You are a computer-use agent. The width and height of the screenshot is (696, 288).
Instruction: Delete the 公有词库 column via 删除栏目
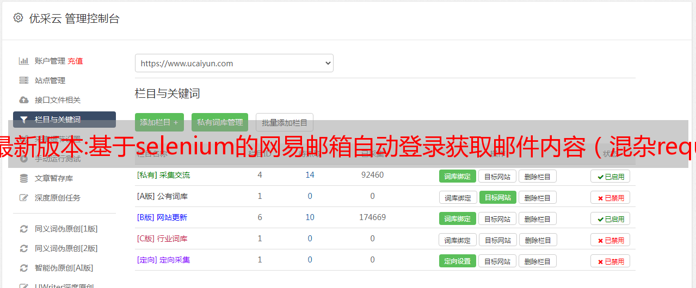pos(538,197)
